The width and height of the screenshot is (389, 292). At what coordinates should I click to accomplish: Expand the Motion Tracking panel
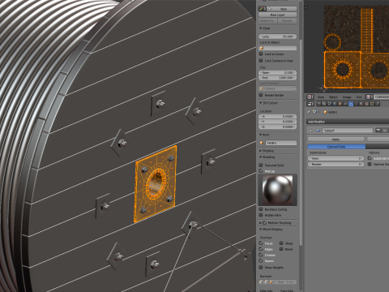tap(261, 223)
